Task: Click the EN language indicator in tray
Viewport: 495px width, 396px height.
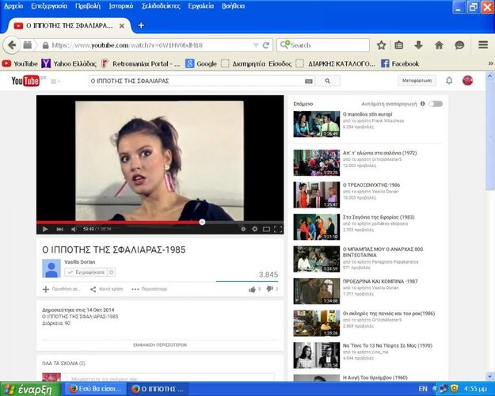Action: click(x=423, y=389)
